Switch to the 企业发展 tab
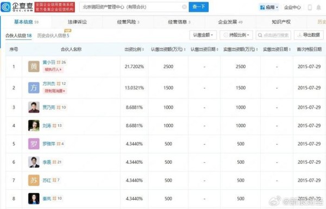326x209 pixels. [x=230, y=22]
